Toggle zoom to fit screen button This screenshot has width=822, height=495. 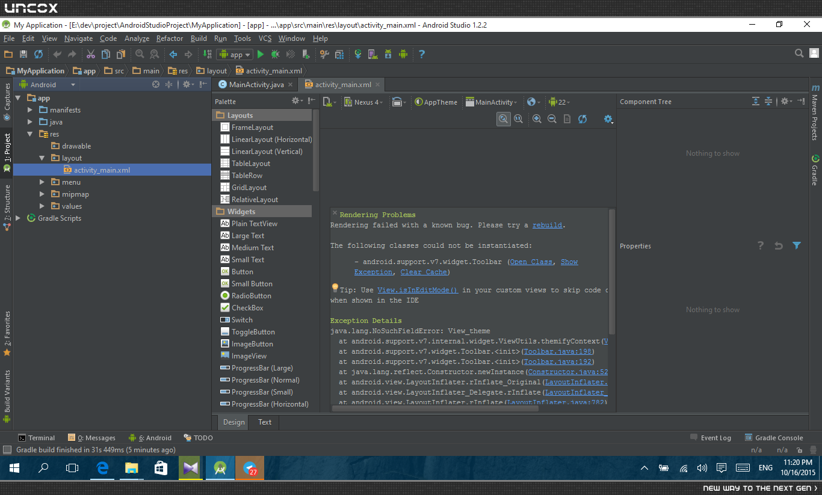[503, 119]
